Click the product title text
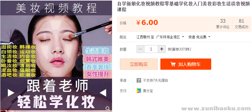 (184, 7)
